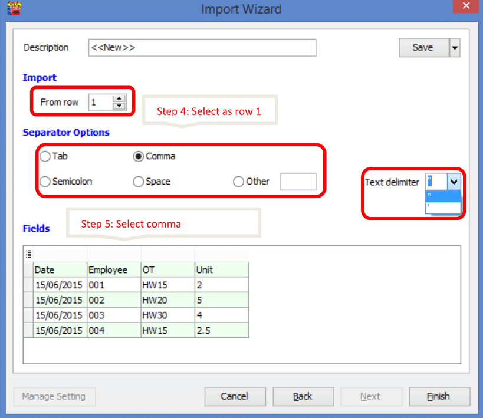
Task: Cancel the import wizard
Action: coord(235,396)
